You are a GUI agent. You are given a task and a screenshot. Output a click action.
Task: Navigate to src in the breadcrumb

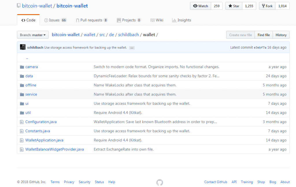pos(102,35)
